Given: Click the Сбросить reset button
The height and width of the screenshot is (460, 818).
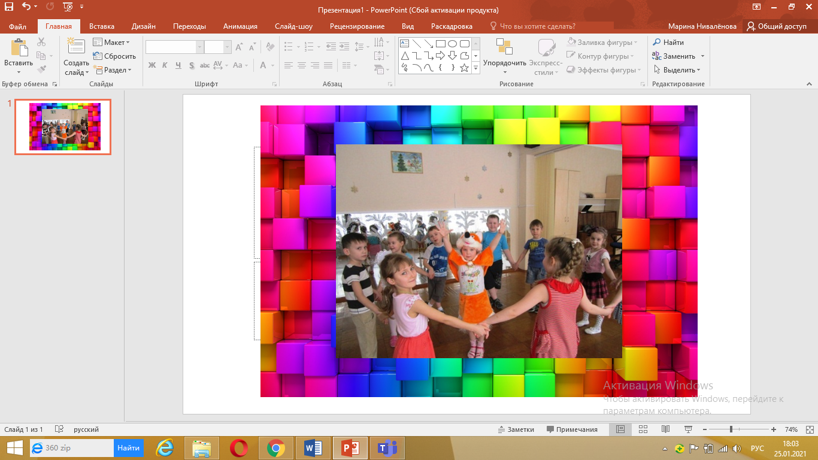Looking at the screenshot, I should pos(114,56).
